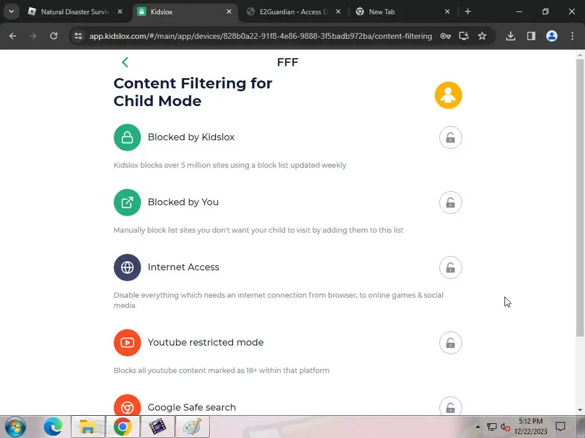Click the Chrome taskbar icon

[x=123, y=427]
